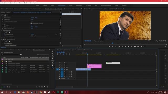
Task: Open timeline display settings wrench
Action: 69,54
